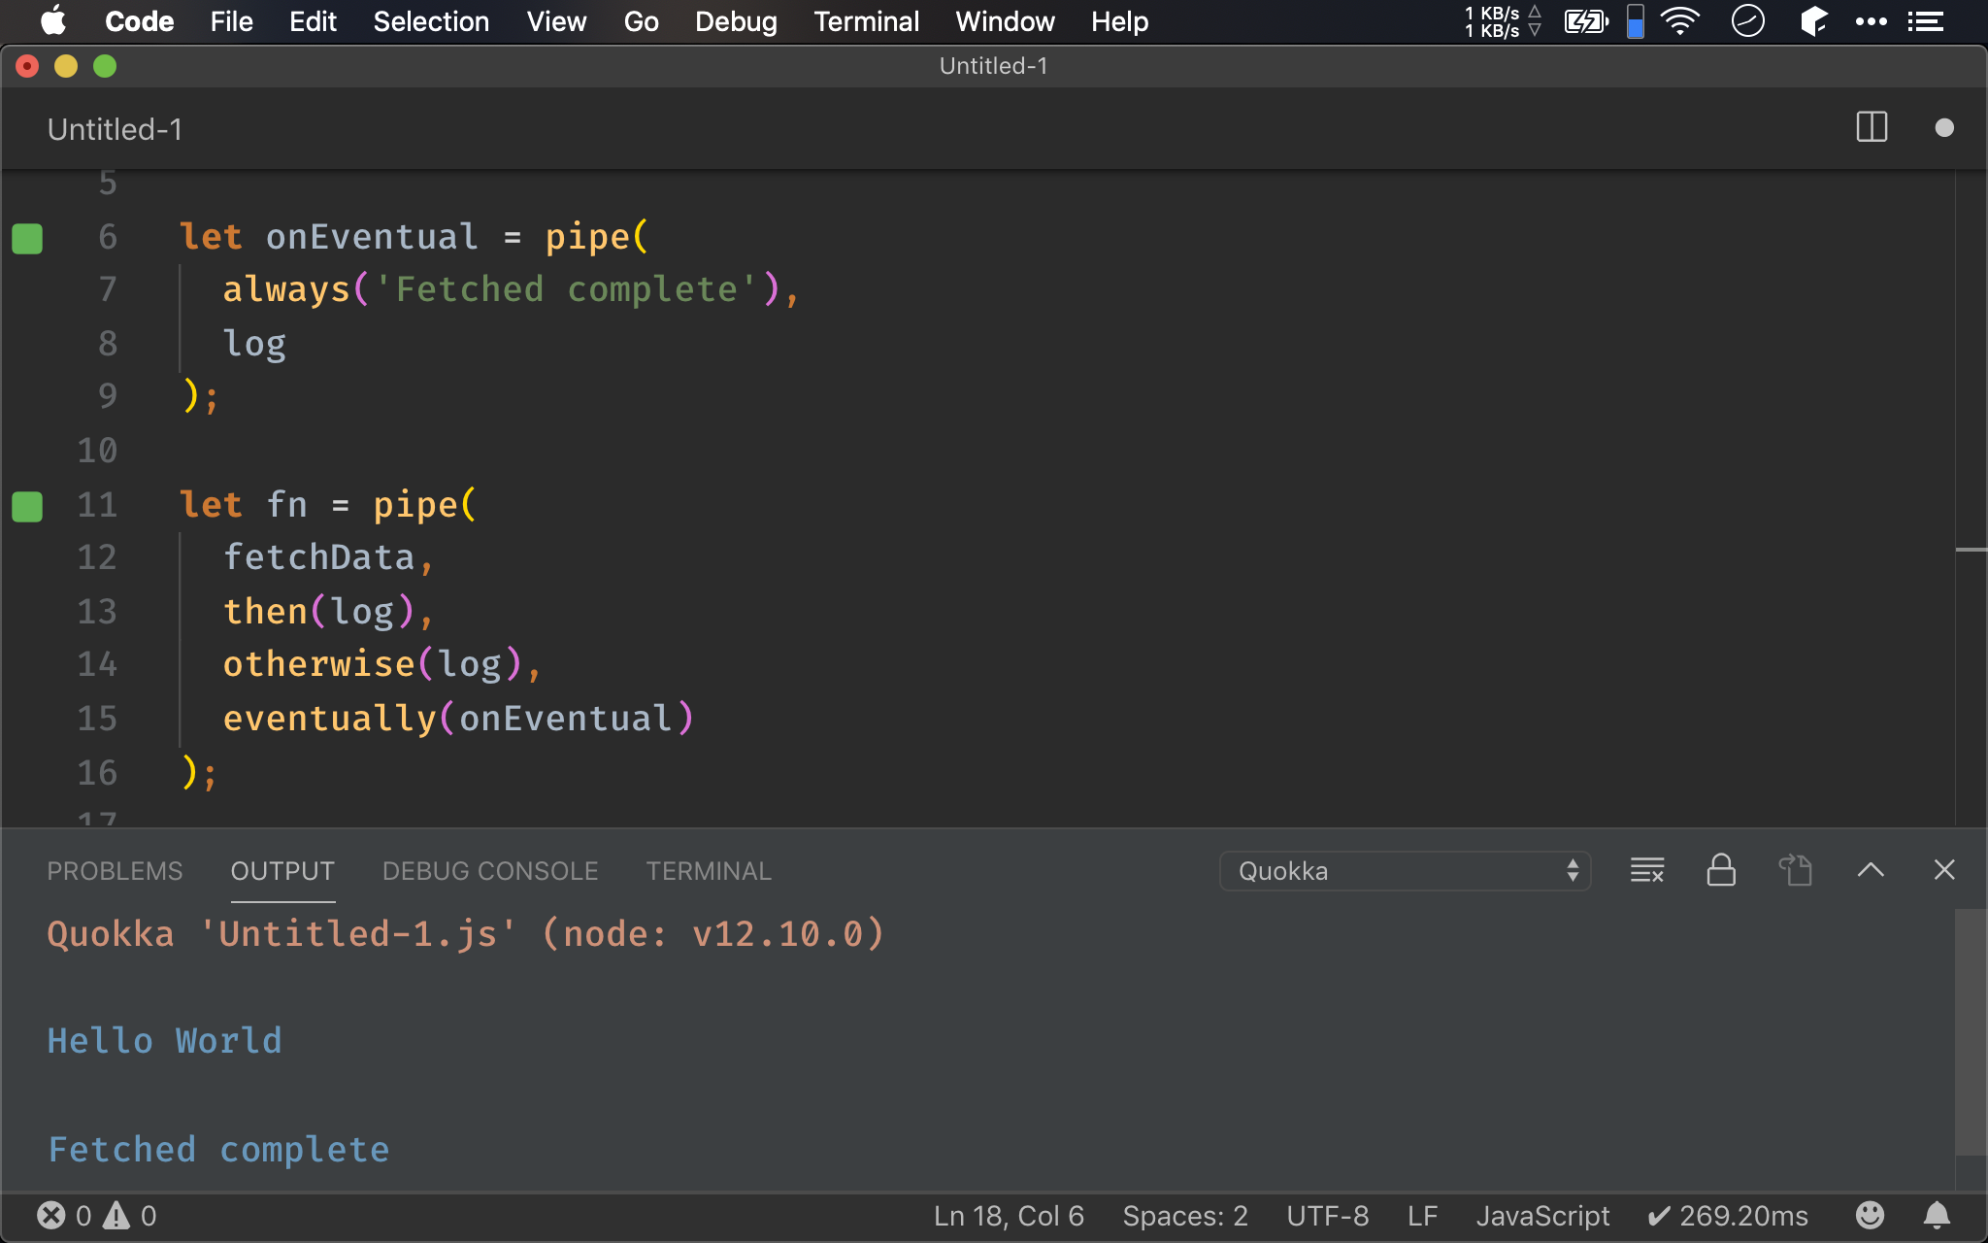This screenshot has height=1243, width=1988.
Task: Open the Selection menu
Action: point(431,21)
